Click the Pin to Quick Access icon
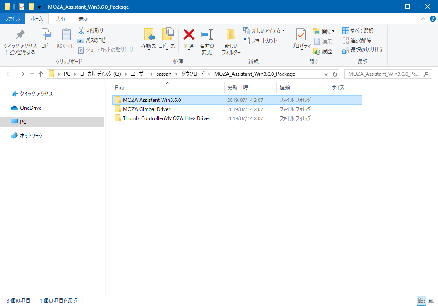The width and height of the screenshot is (438, 306). pyautogui.click(x=20, y=35)
